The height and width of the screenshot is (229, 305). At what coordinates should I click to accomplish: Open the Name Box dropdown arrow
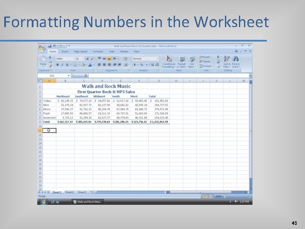point(69,75)
